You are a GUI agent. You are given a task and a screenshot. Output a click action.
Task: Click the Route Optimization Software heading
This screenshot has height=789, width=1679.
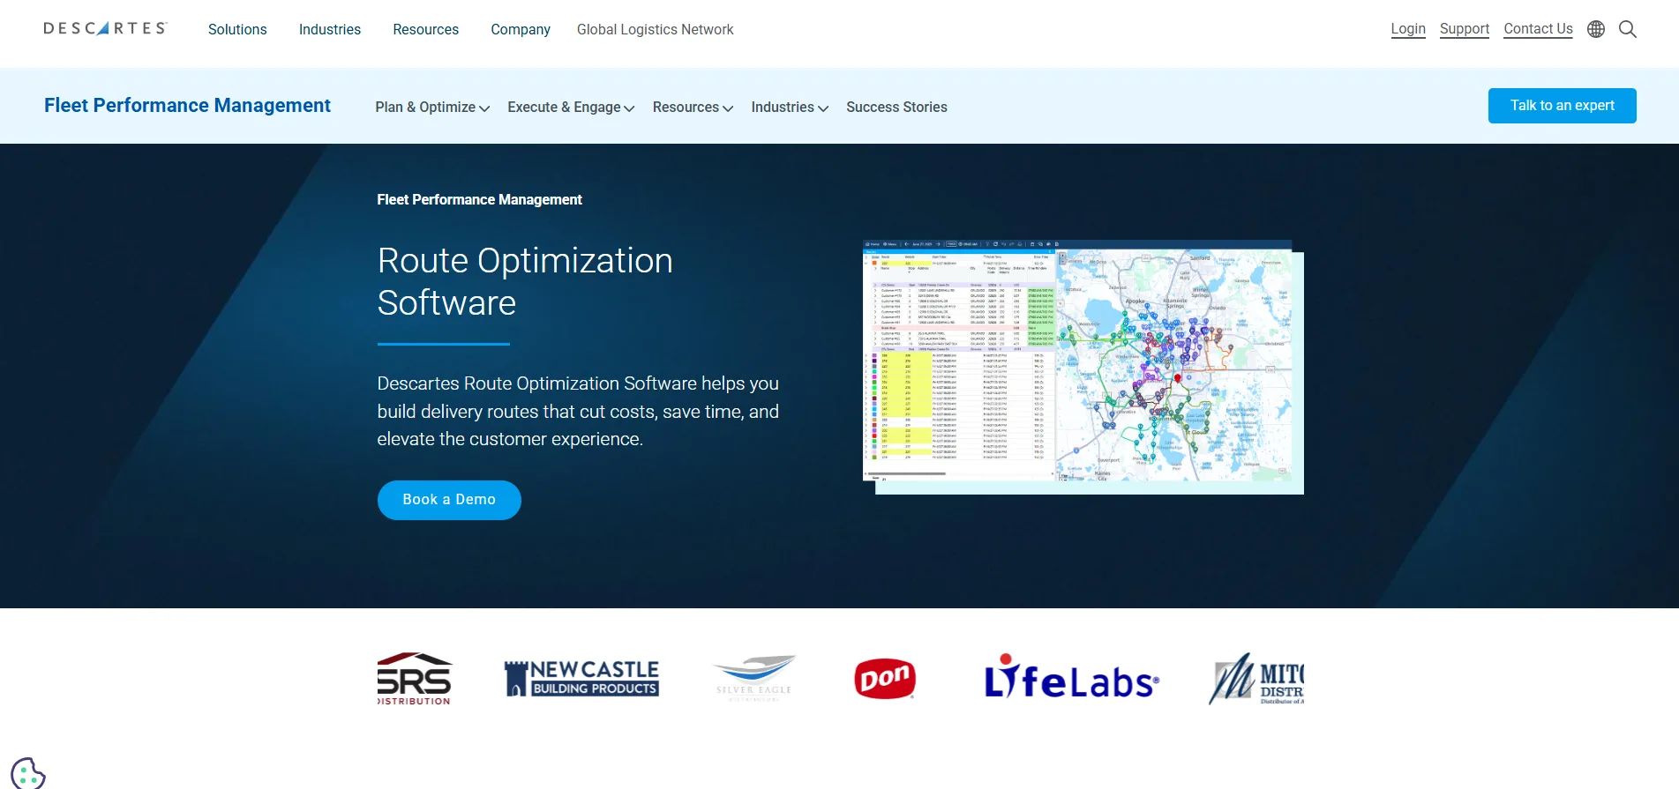[x=525, y=281]
